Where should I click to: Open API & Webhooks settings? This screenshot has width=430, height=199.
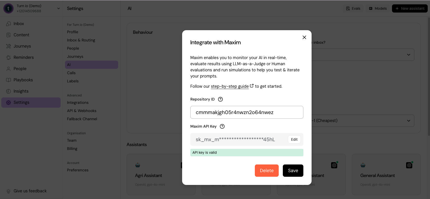tap(82, 111)
